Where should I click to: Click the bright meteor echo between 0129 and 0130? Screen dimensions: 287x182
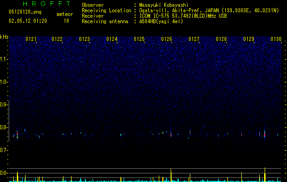[265, 134]
